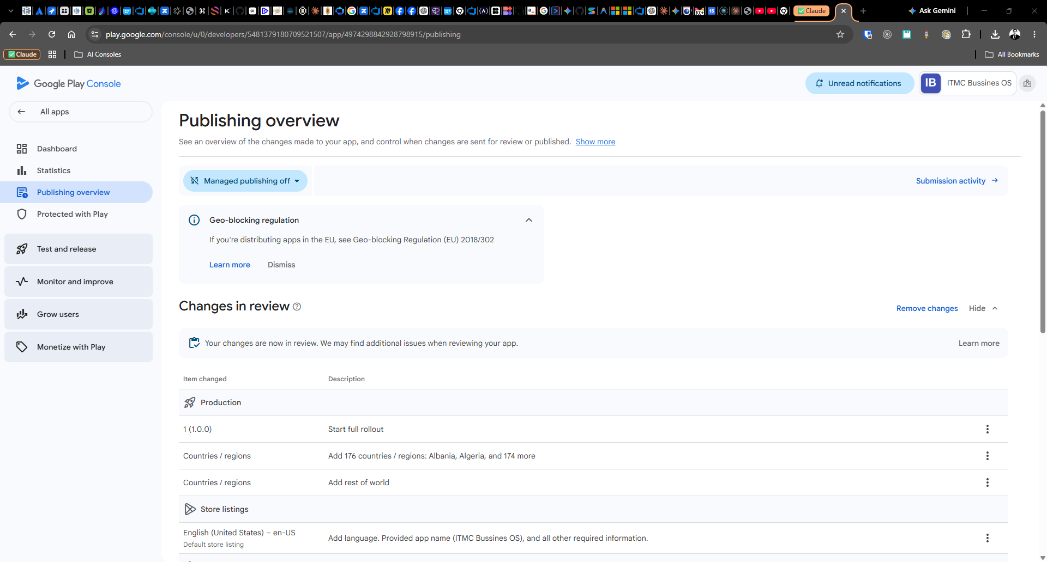The image size is (1047, 562).
Task: Click the Test and release rocket icon
Action: (22, 249)
